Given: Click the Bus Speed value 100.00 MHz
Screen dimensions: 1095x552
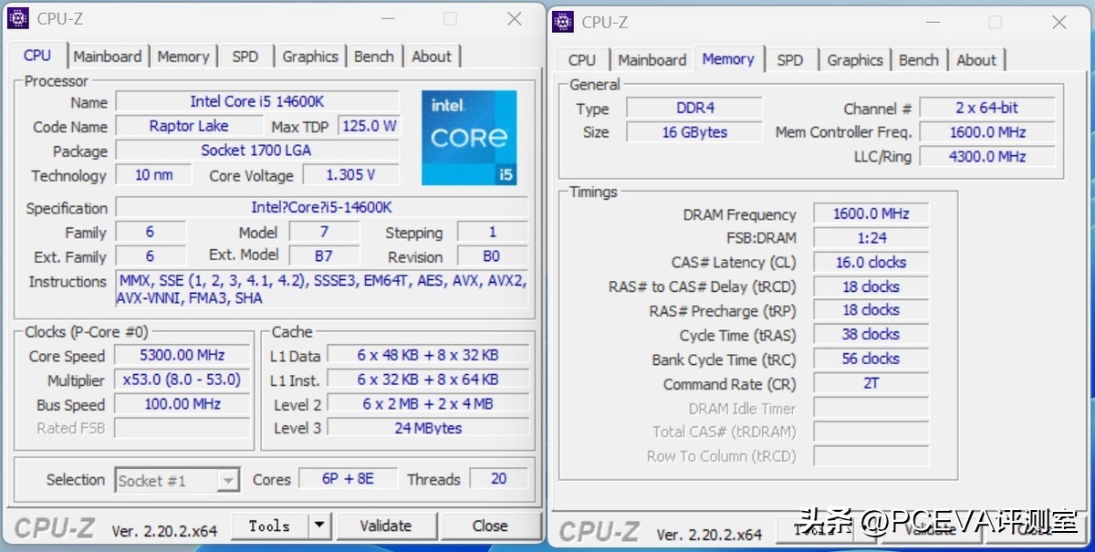Looking at the screenshot, I should pyautogui.click(x=183, y=403).
